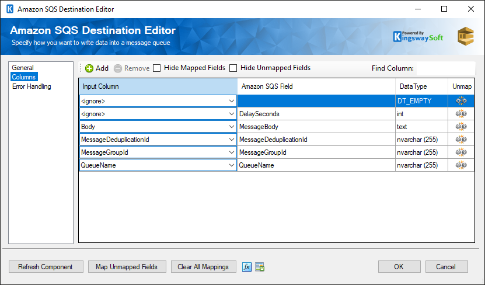Select the MessageBody field cell

(316, 127)
